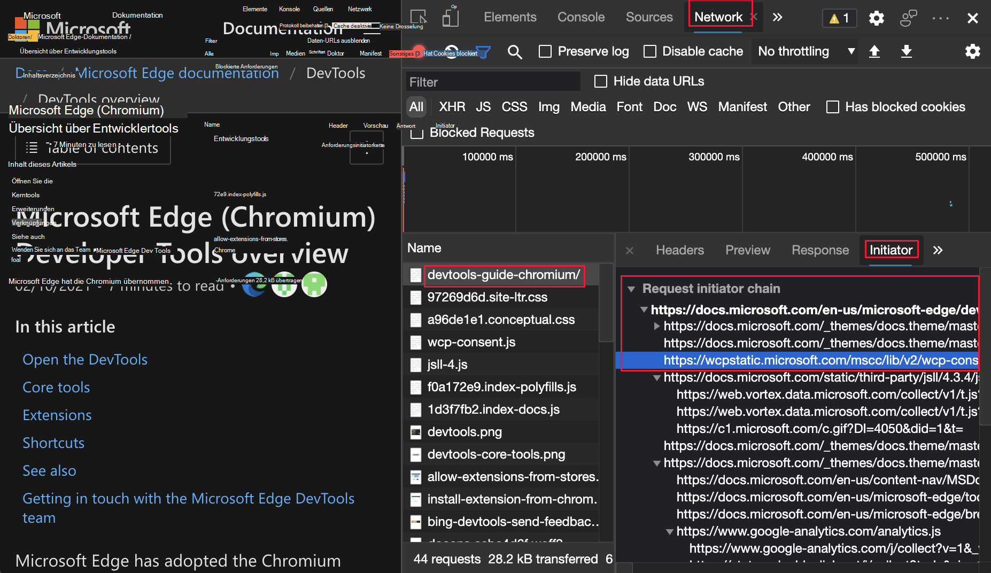Open the Core tools article link
991x573 pixels.
[x=56, y=387]
